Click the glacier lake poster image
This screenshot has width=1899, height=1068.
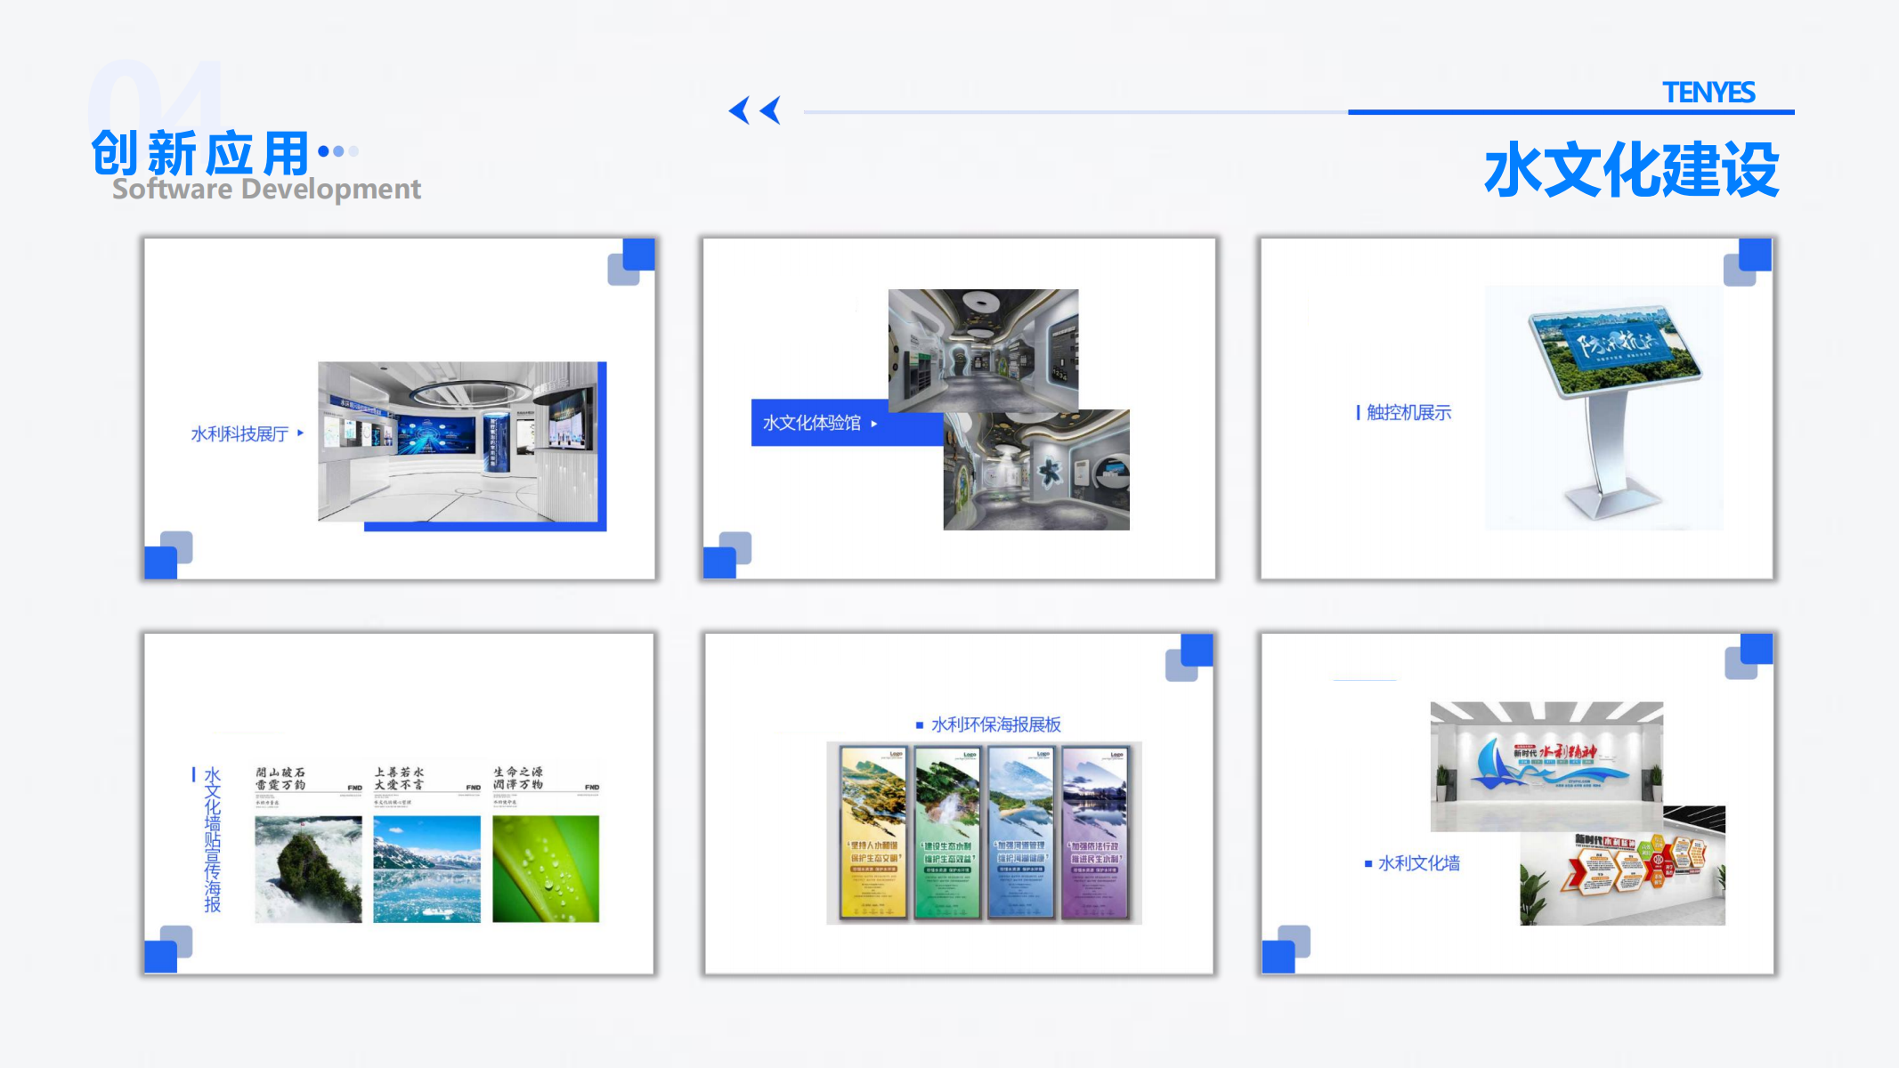pos(426,869)
